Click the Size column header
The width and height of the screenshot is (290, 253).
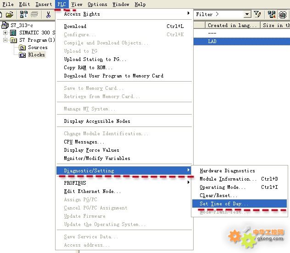[x=275, y=25]
